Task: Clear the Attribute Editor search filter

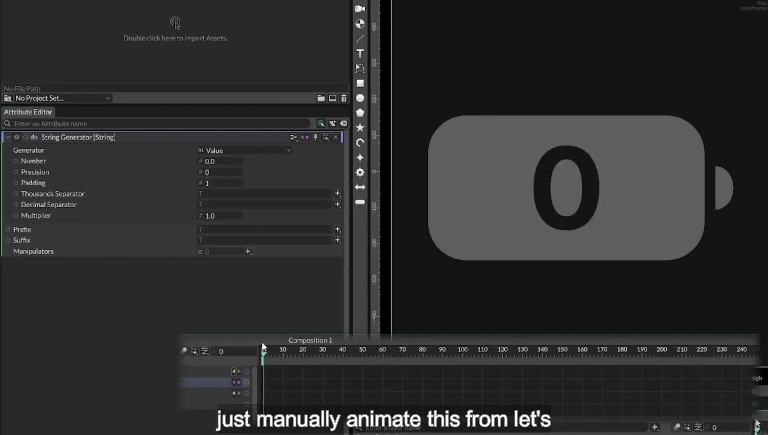Action: 344,124
